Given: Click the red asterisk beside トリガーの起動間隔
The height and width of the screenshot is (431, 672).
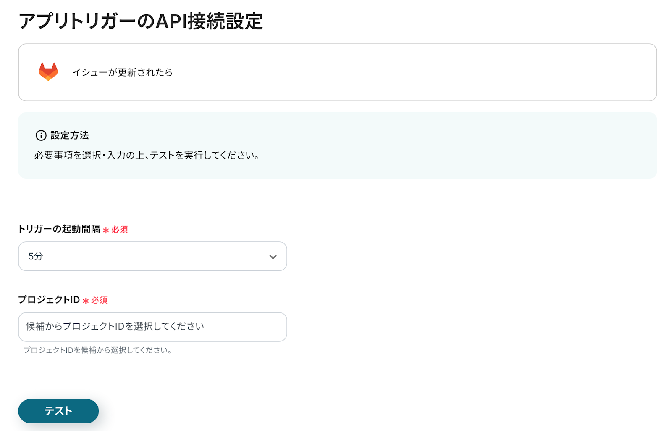Looking at the screenshot, I should (106, 230).
